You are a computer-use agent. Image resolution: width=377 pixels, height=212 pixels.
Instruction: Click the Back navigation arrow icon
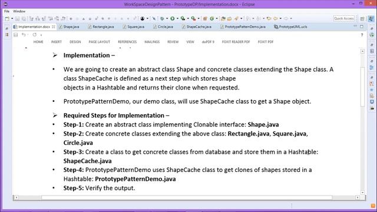275,18
